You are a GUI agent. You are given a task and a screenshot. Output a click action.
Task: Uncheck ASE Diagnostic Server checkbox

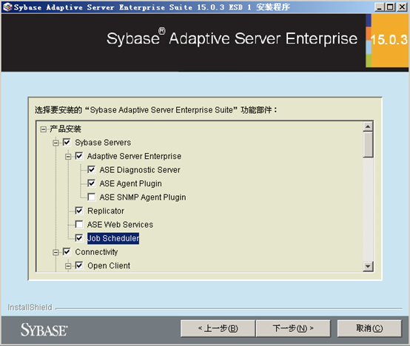91,170
